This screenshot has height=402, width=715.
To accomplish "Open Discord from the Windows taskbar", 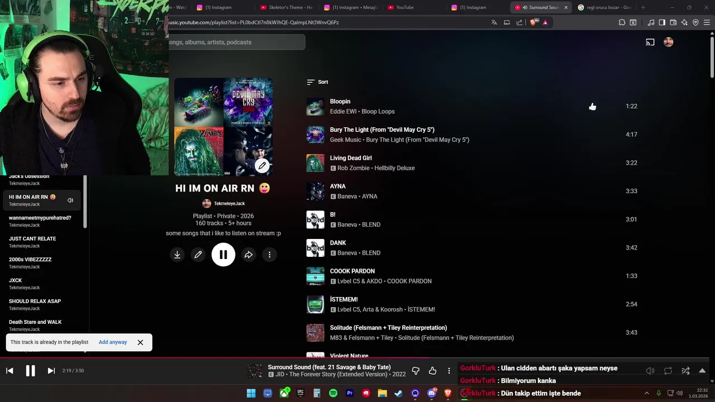I will point(431,393).
